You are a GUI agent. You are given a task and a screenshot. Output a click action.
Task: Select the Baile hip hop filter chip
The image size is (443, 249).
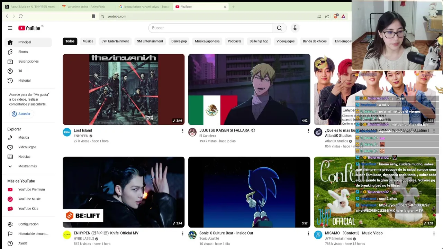259,41
